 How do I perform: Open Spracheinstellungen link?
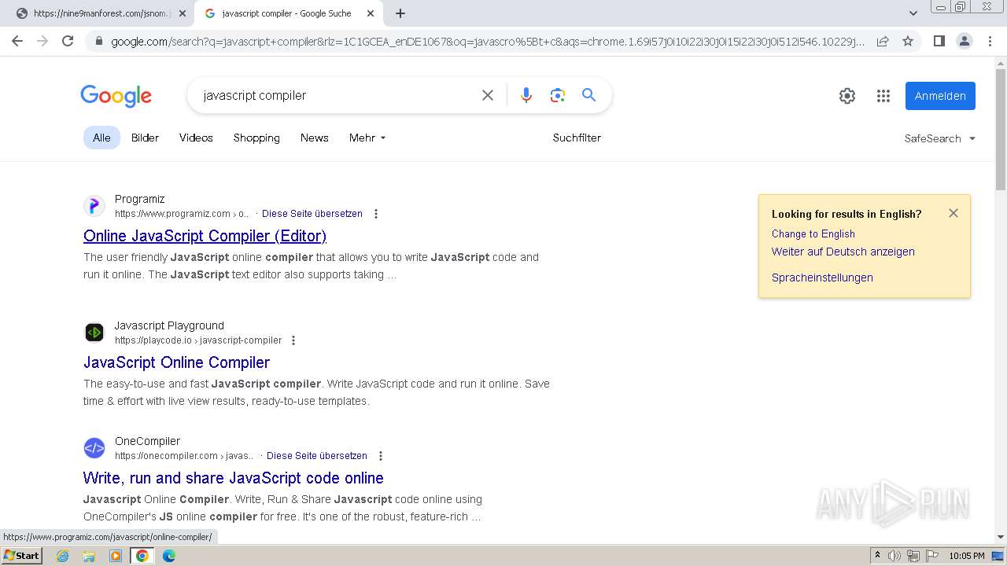coord(822,277)
